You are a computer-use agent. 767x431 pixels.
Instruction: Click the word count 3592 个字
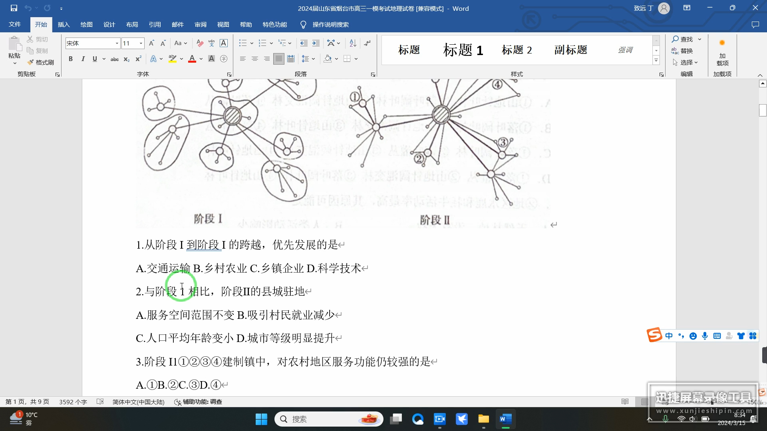point(73,402)
